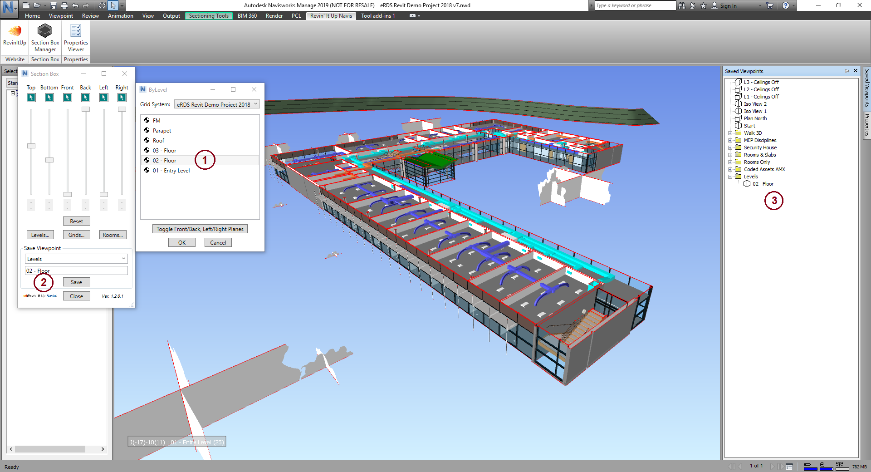Open the Sheet Browser icon in status bar

789,467
